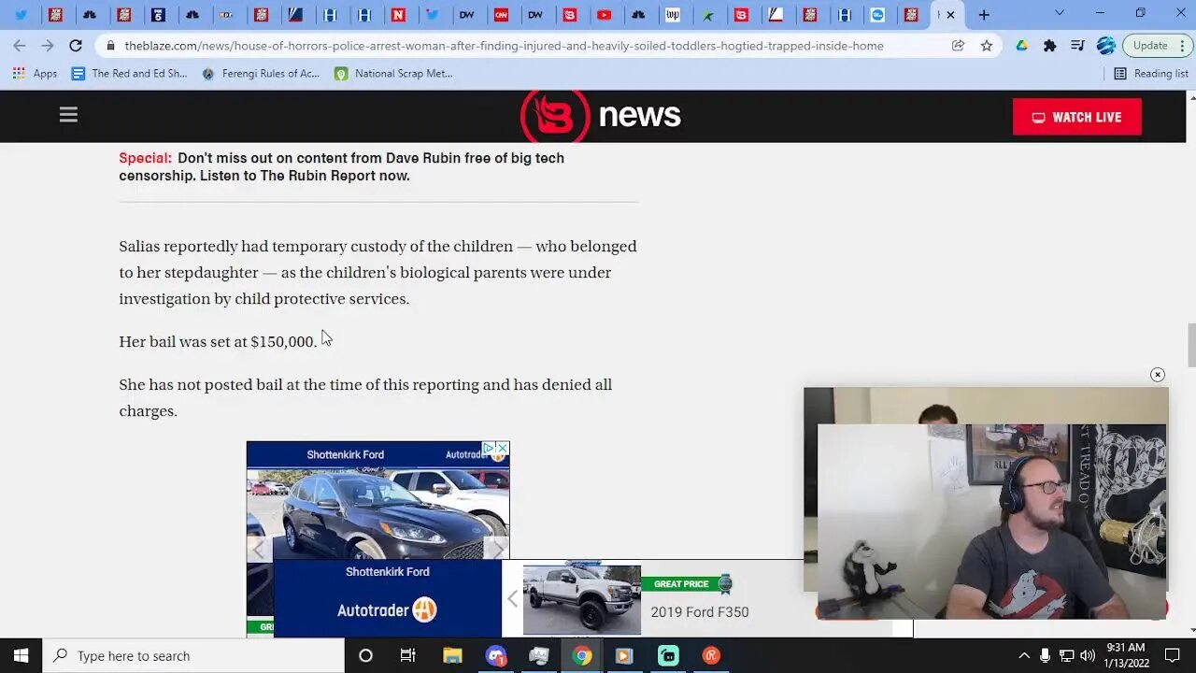
Task: Click the Type here to search box
Action: pos(194,655)
